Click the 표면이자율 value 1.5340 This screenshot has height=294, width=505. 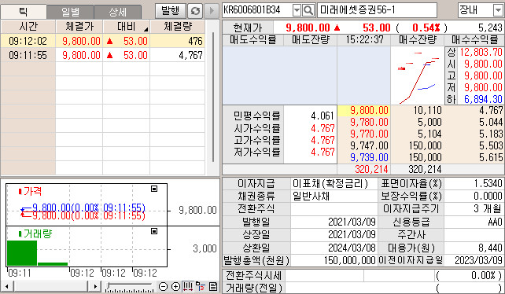click(488, 183)
